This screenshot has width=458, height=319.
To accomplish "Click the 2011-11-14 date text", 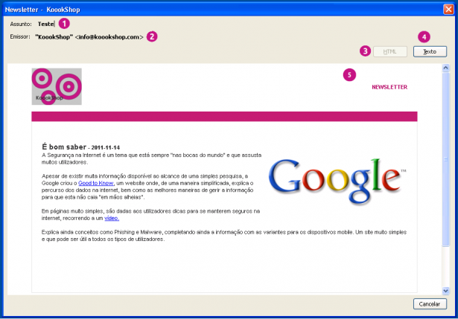I will point(106,147).
